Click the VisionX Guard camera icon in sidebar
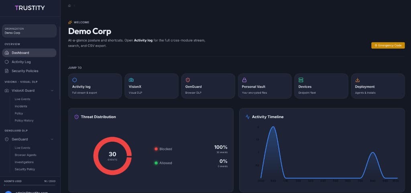 click(x=7, y=90)
